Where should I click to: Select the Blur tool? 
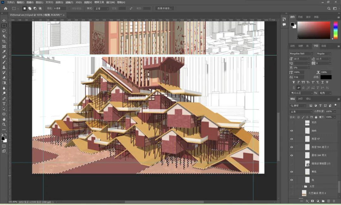coord(4,88)
